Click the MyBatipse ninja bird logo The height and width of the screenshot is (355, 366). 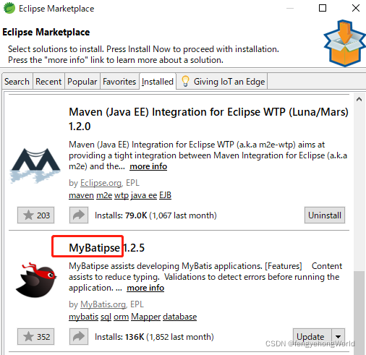36,280
